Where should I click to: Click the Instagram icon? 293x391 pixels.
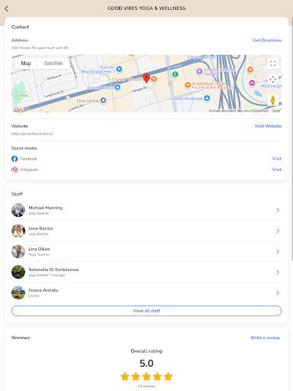(14, 170)
